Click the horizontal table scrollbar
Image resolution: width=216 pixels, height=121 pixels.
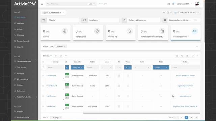point(141,113)
